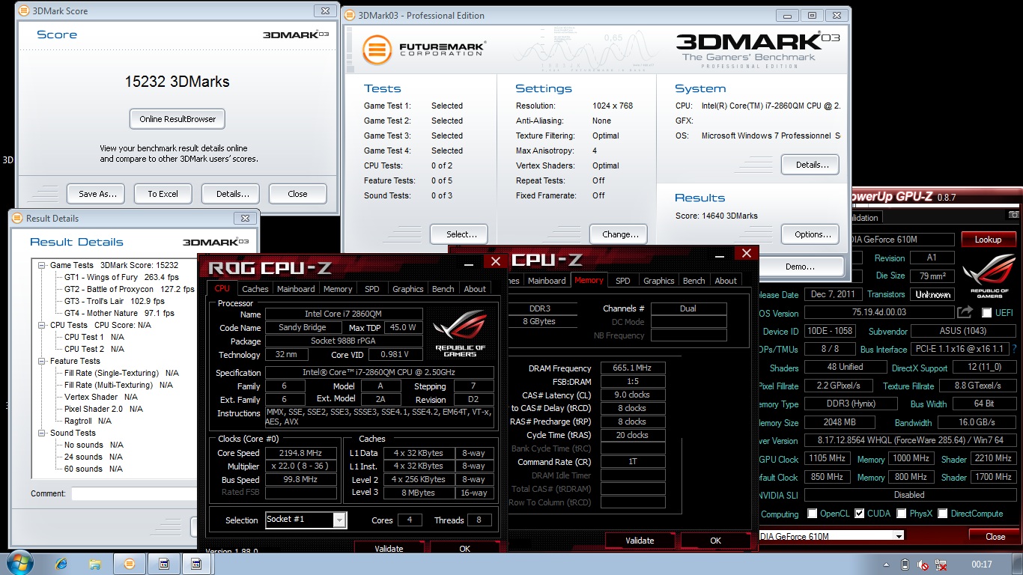Tick the DirectCompute checkbox
This screenshot has height=575, width=1023.
943,514
